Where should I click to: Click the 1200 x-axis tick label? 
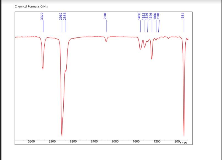pos(157,142)
